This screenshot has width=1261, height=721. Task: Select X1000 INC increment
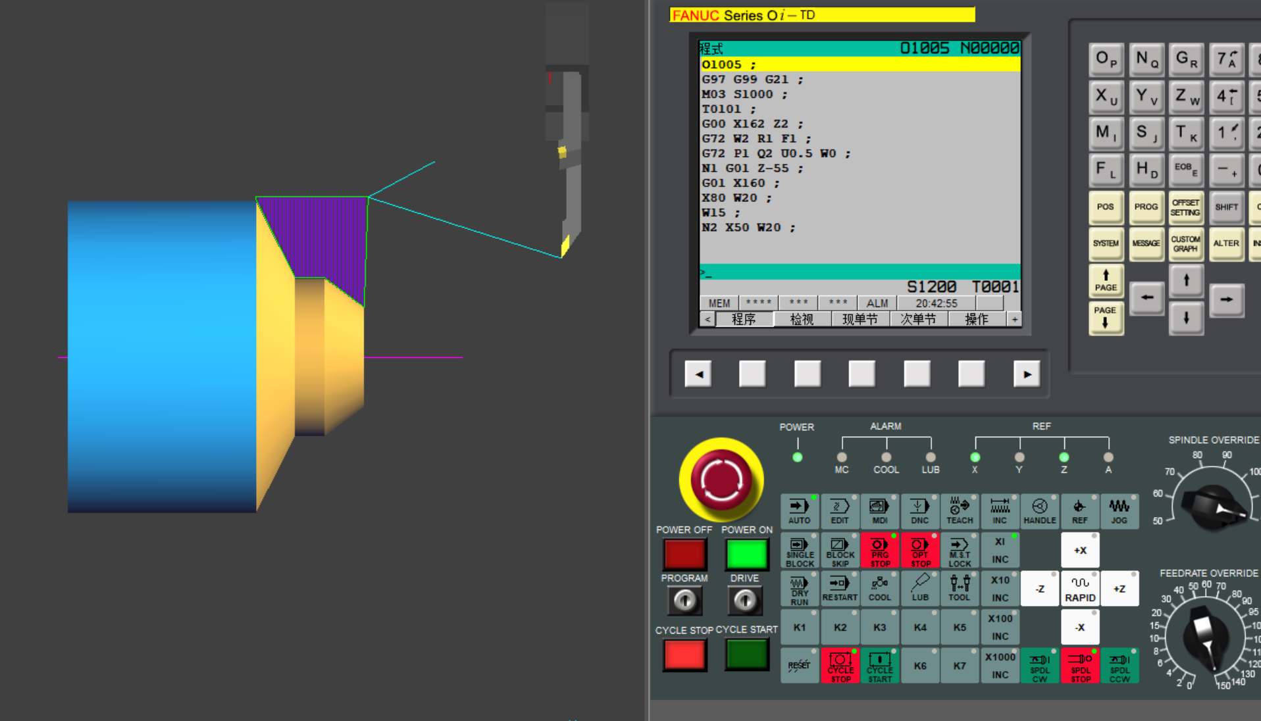click(x=1000, y=666)
